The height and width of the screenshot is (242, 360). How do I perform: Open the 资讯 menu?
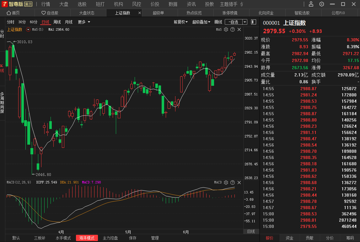click(191, 4)
